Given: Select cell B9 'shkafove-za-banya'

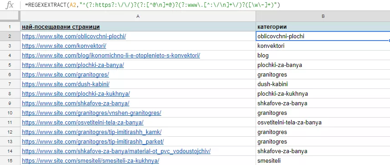Looking at the screenshot, I should click(323, 103).
